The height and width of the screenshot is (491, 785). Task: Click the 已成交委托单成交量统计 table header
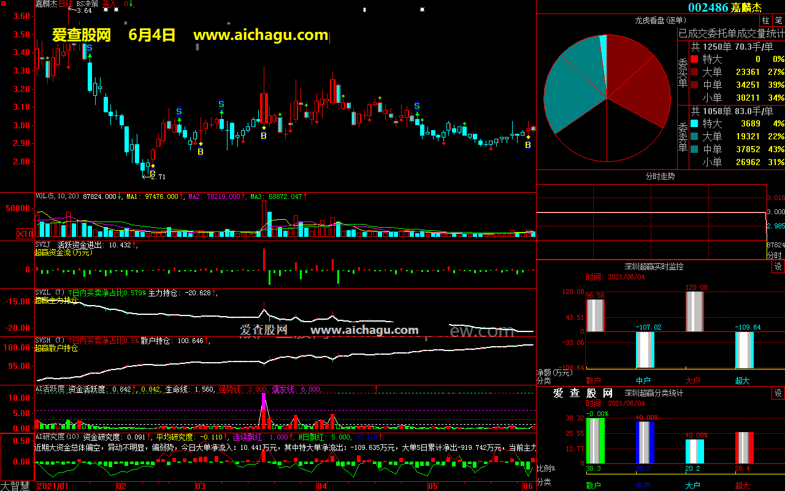731,33
